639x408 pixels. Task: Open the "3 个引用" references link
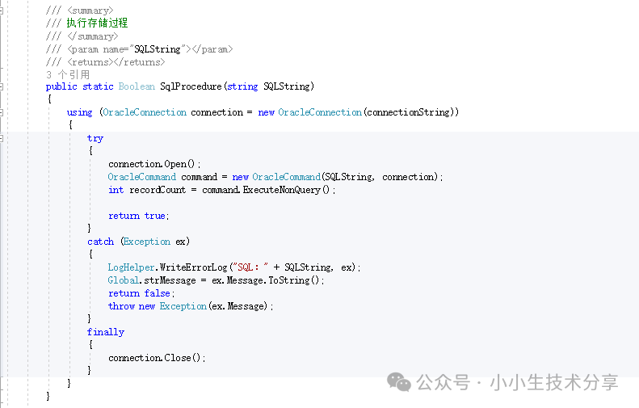(x=68, y=74)
